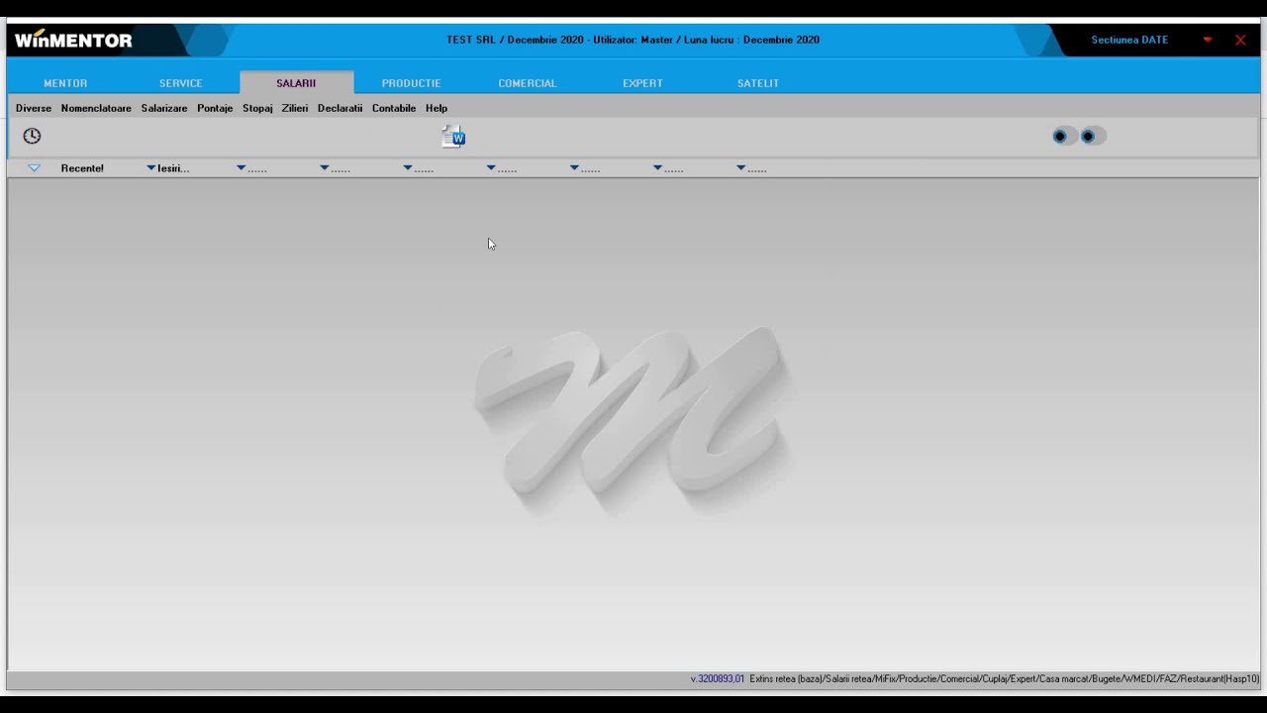The width and height of the screenshot is (1267, 713).
Task: Expand the Iesiri... shortcut dropdown
Action: tap(168, 168)
